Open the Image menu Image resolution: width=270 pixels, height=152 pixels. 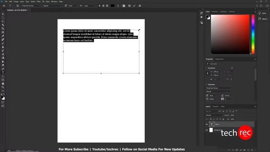[x=16, y=2]
